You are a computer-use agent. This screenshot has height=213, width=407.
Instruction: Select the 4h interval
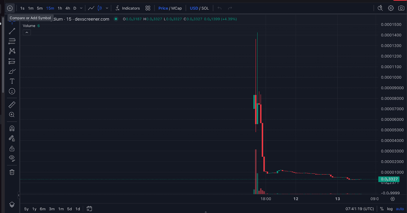click(x=68, y=8)
